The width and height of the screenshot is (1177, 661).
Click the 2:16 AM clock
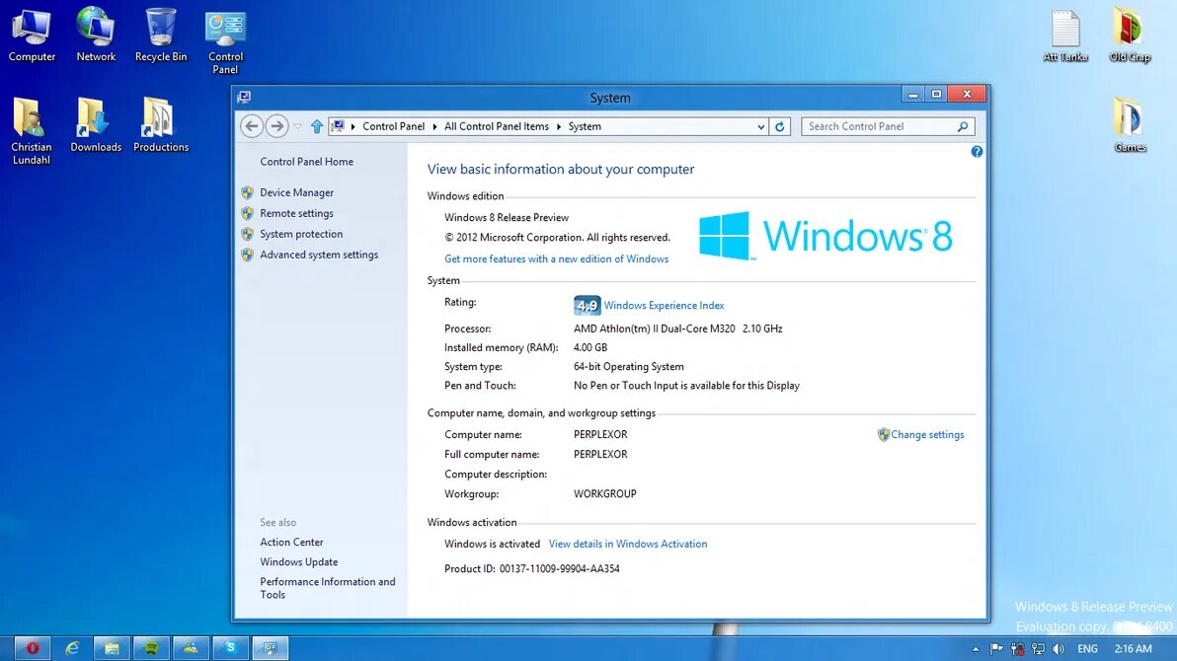(1133, 649)
